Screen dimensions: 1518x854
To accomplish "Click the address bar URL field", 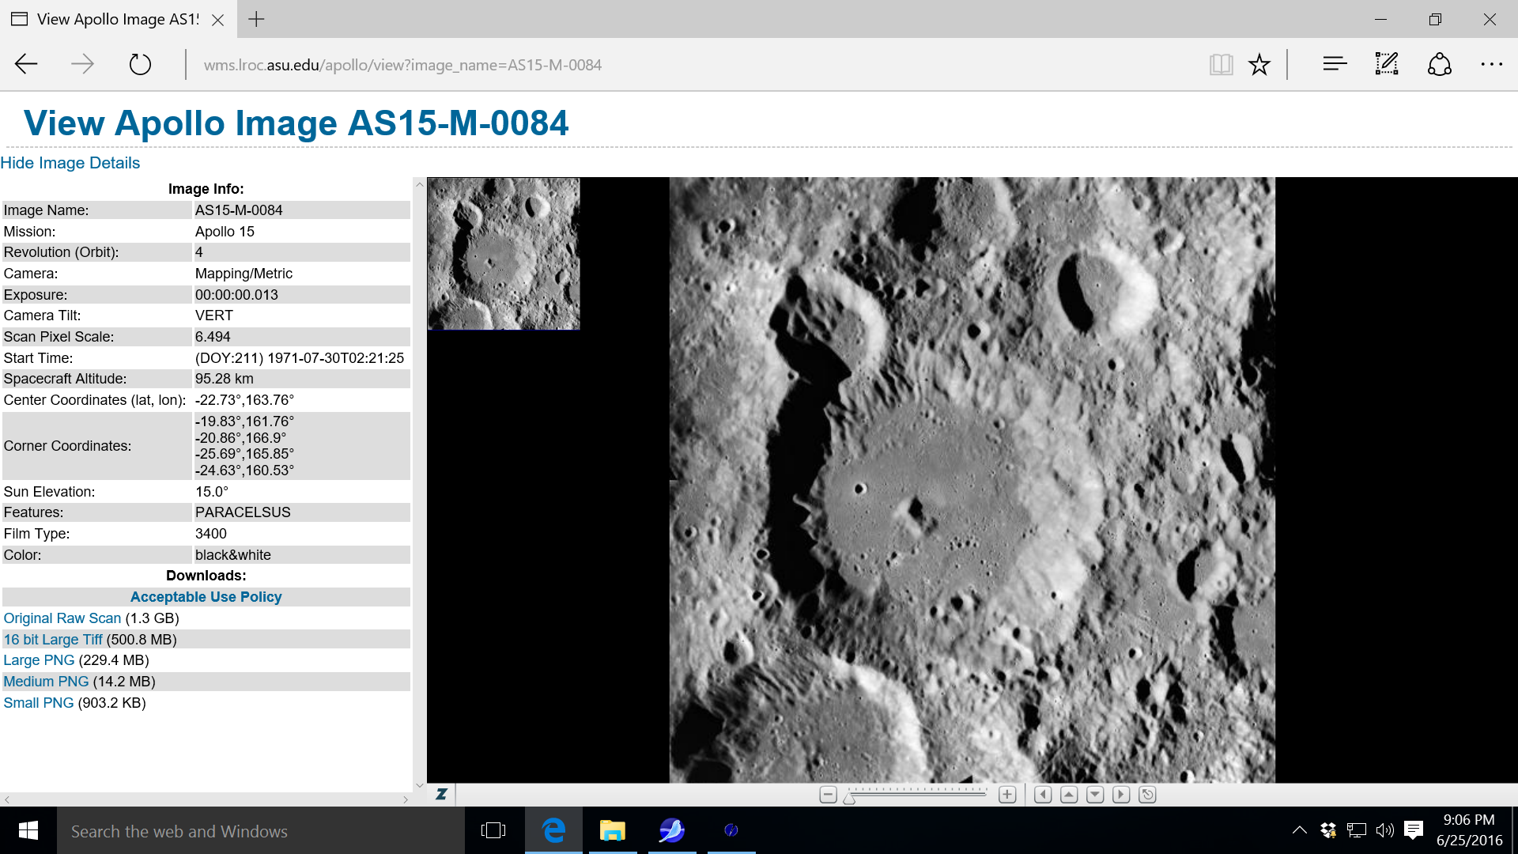I will (x=402, y=65).
